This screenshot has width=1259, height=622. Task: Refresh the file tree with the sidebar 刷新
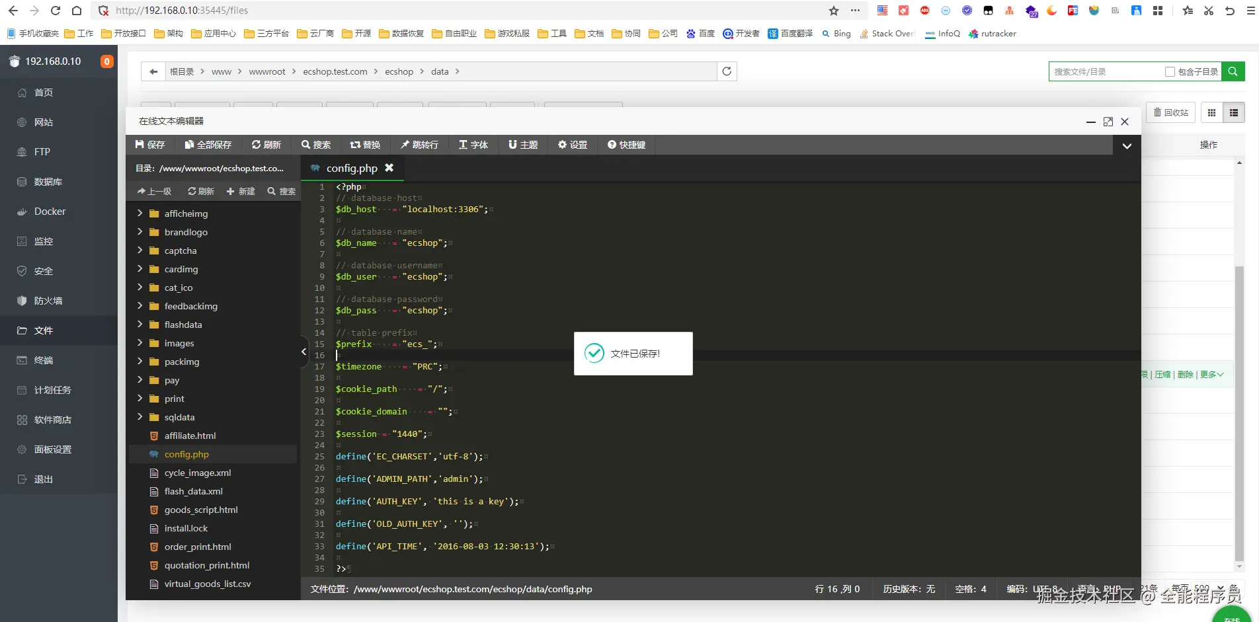[201, 191]
